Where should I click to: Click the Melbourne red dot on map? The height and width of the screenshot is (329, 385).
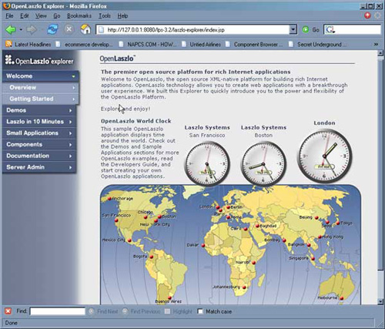342,298
